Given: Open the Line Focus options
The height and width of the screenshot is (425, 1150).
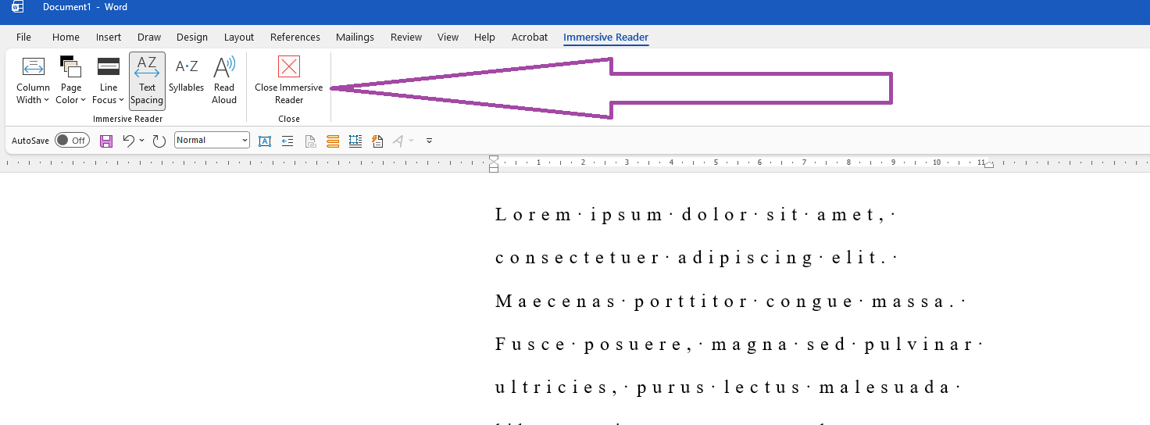Looking at the screenshot, I should pyautogui.click(x=109, y=80).
